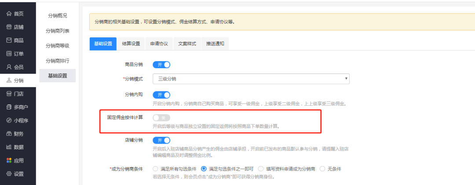
Task: Select the 无条件 radio option
Action: click(x=322, y=169)
